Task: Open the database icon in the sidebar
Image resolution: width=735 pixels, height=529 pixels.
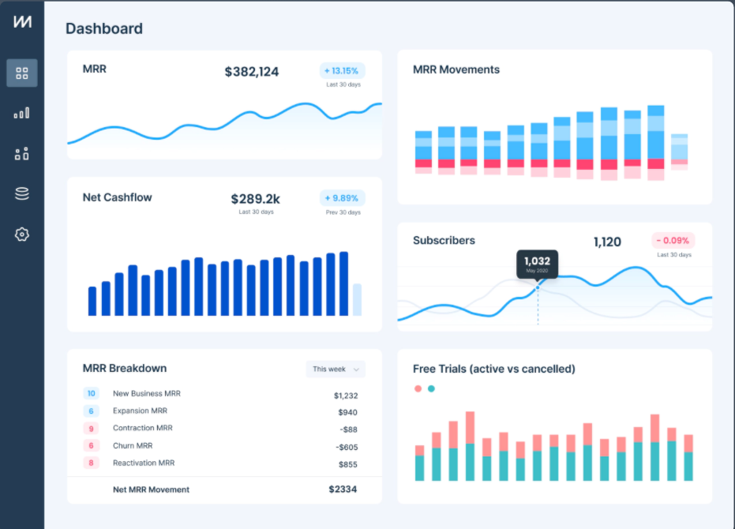Action: (21, 193)
